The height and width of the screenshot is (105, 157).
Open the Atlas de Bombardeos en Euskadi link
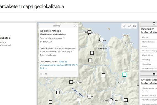[59, 65]
